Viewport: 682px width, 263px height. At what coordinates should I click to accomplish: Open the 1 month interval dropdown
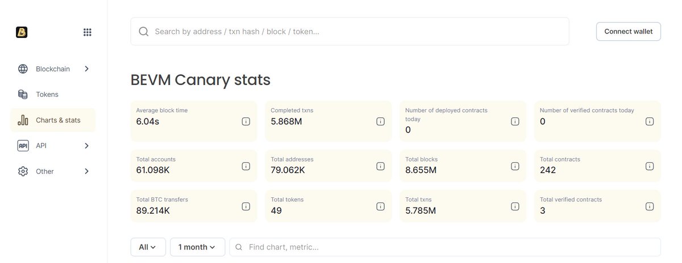(x=197, y=247)
